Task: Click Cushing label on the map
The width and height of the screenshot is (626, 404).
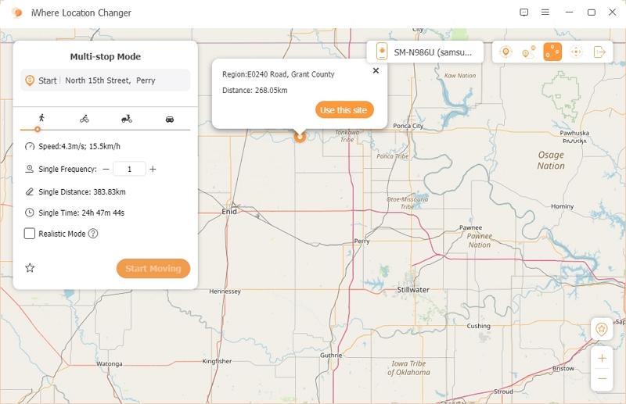Action: tap(479, 326)
